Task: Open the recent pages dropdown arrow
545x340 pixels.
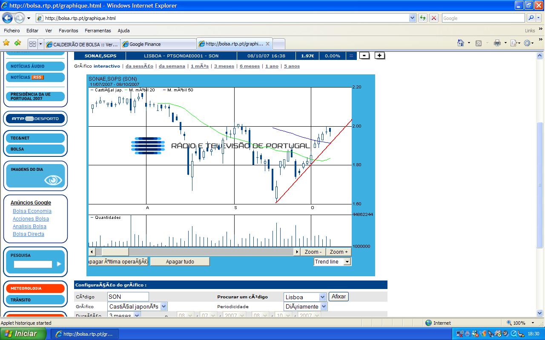Action: pyautogui.click(x=29, y=18)
